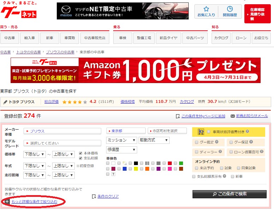Check 車両状態評価書付き checkbox

(208, 132)
